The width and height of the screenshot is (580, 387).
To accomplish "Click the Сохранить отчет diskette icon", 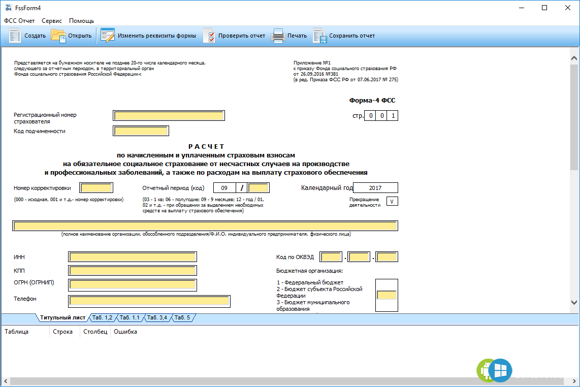I will coord(319,36).
